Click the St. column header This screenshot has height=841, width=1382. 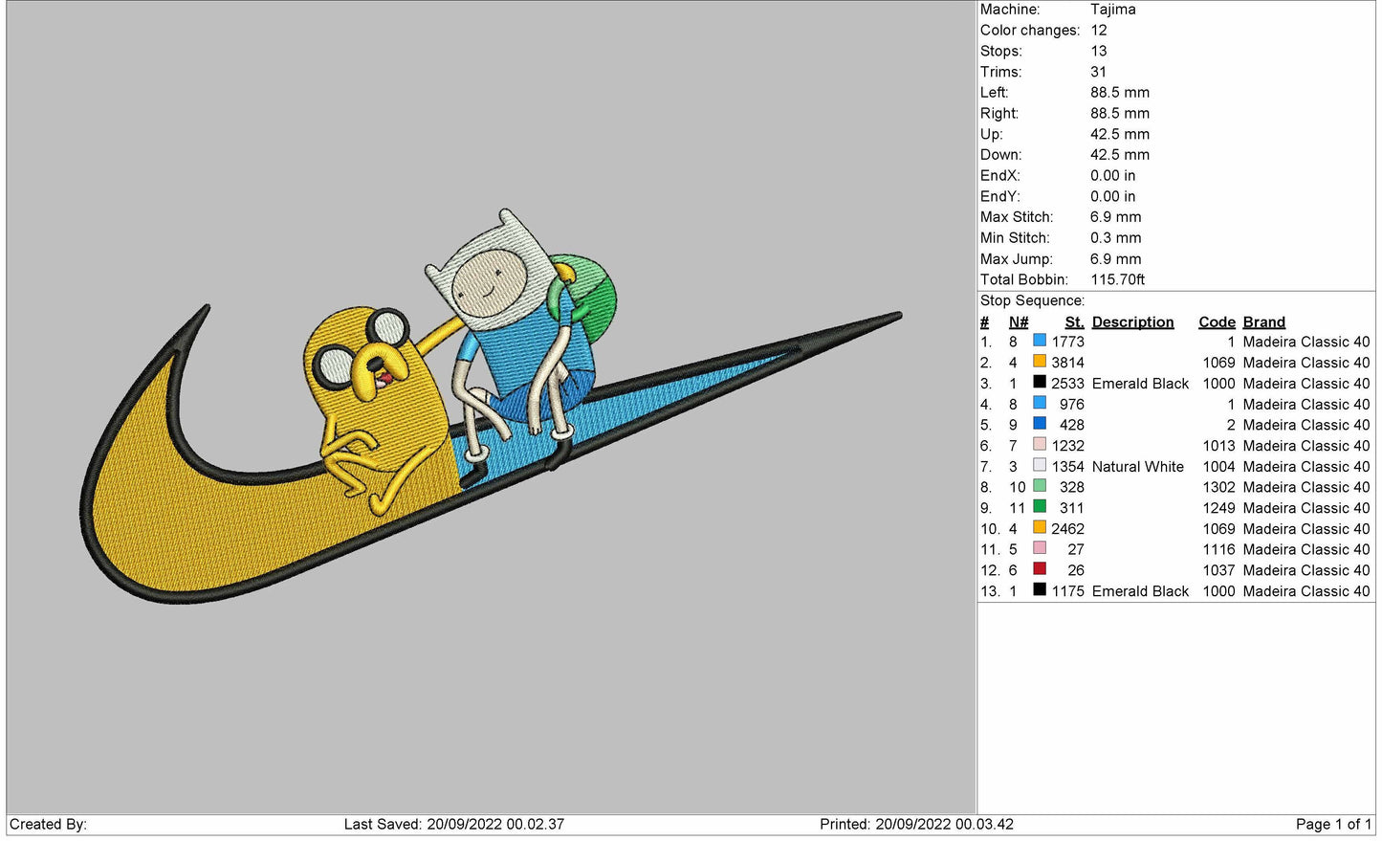click(x=1074, y=322)
